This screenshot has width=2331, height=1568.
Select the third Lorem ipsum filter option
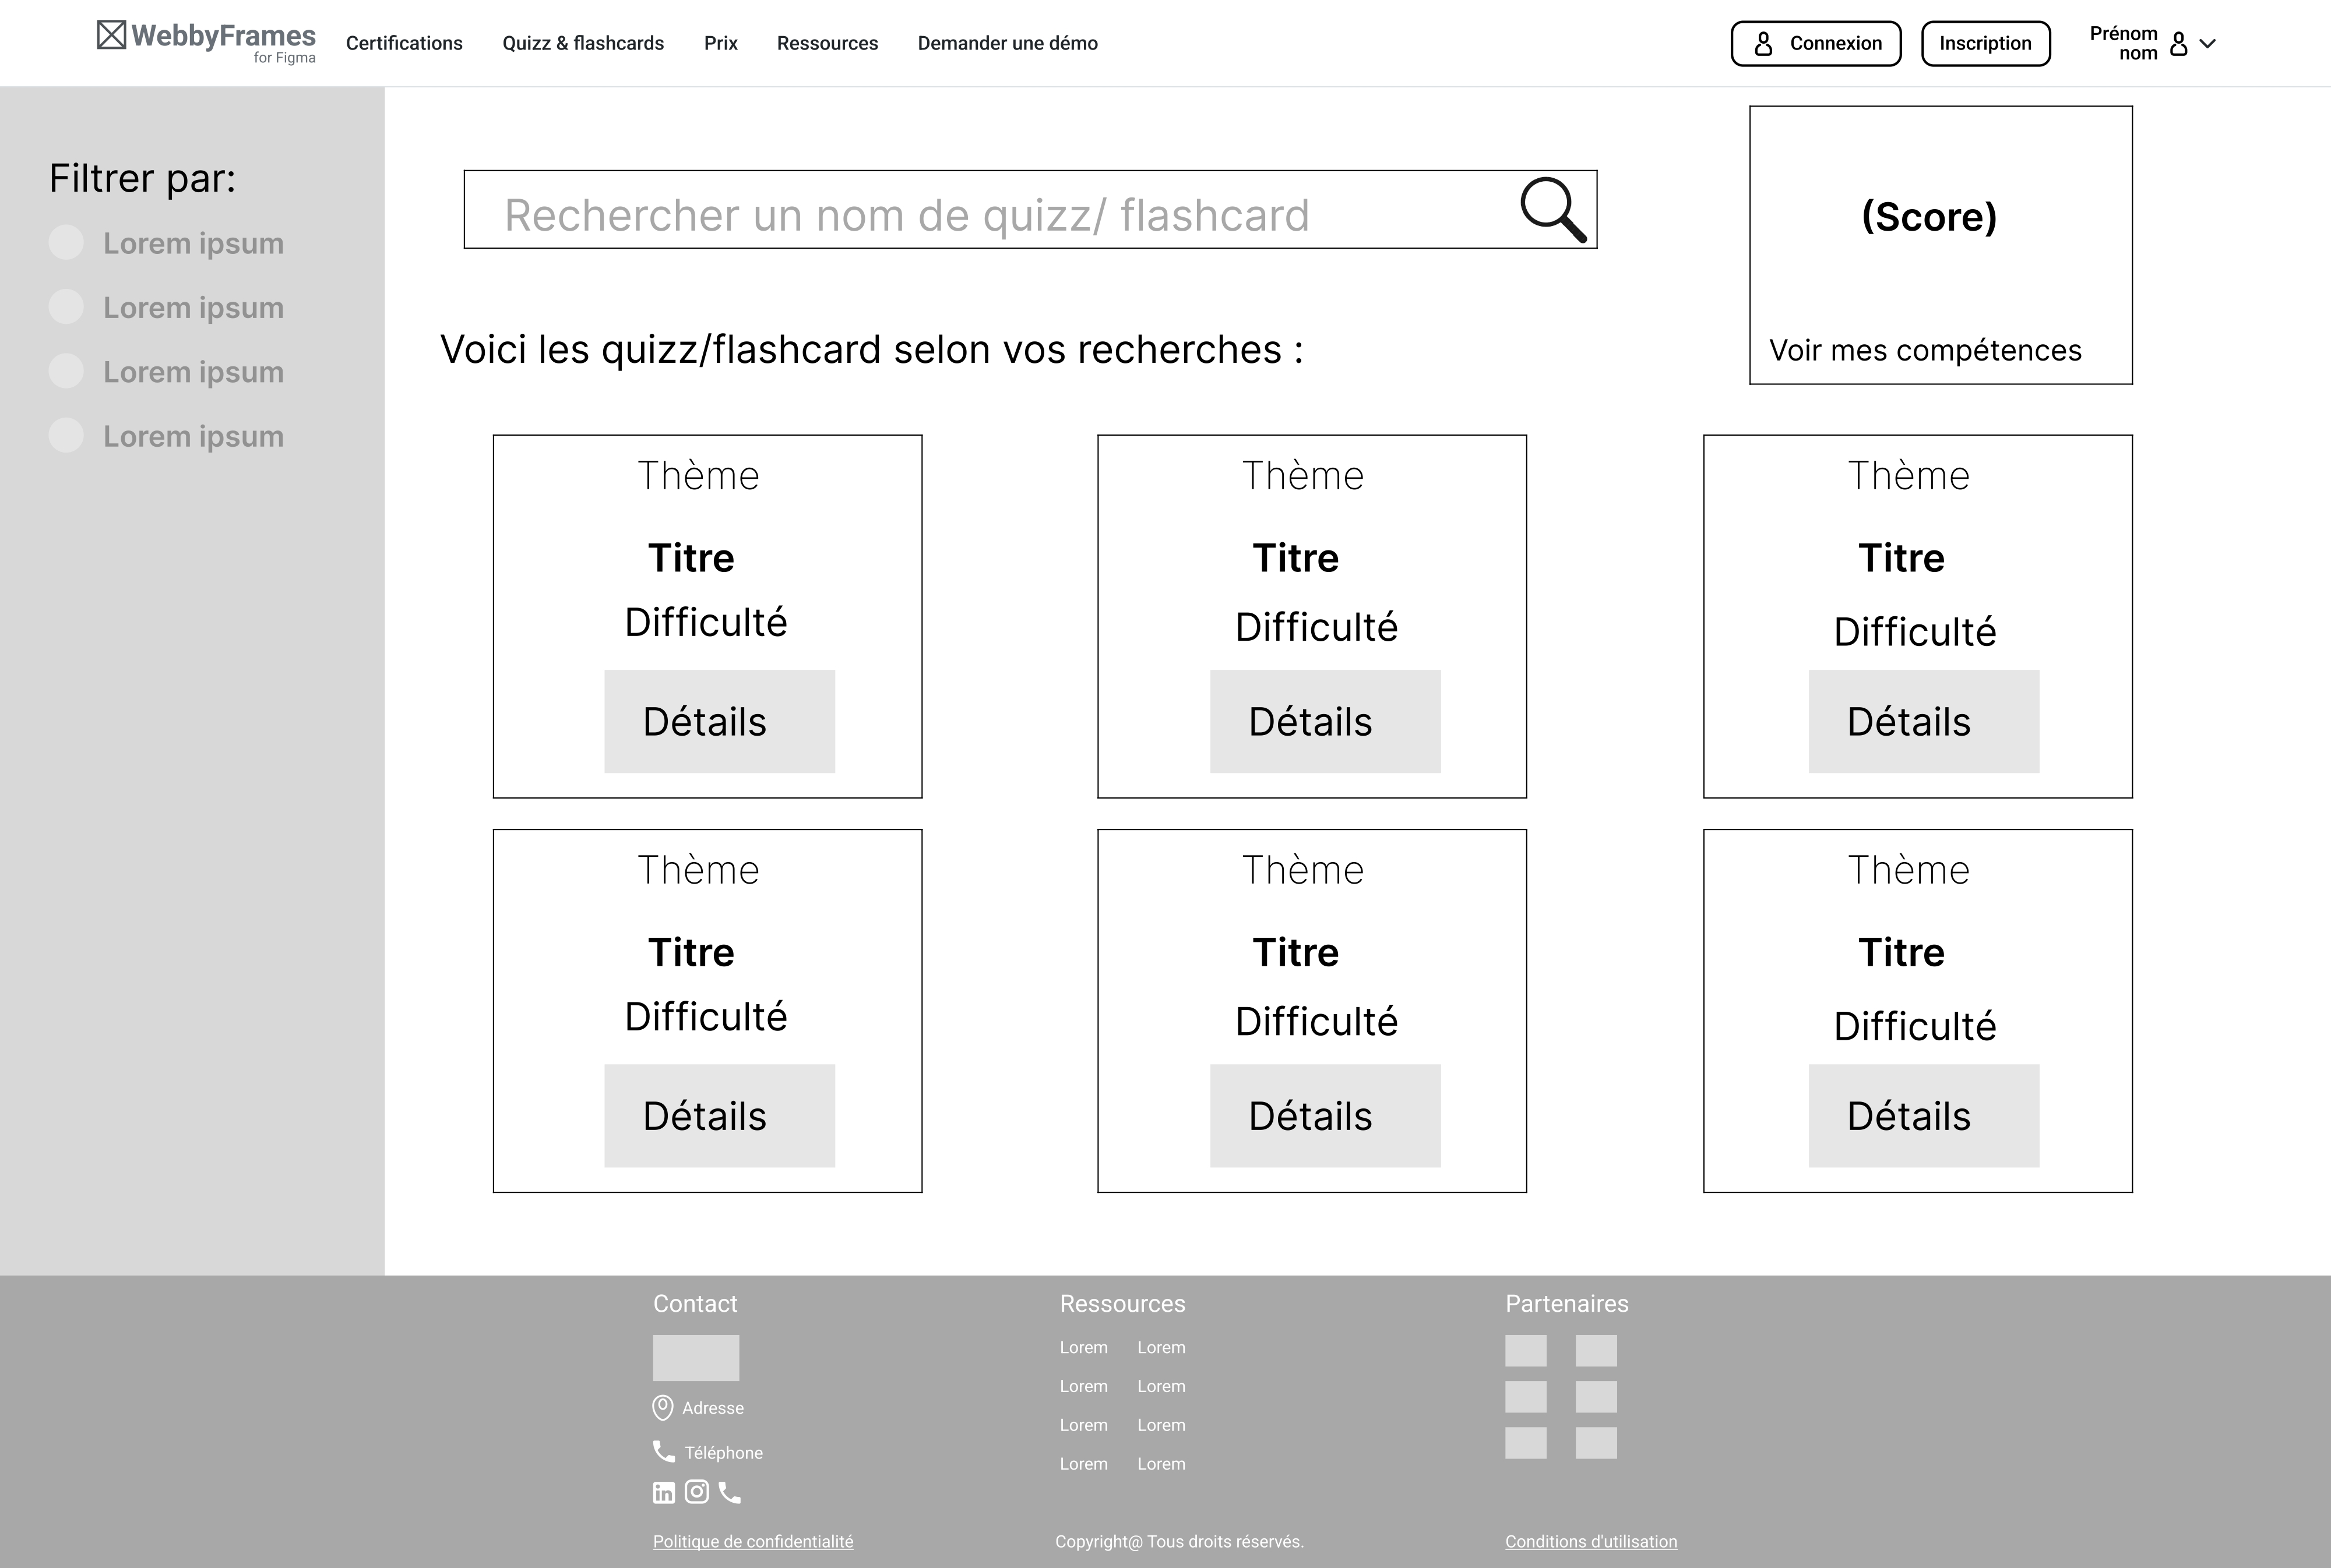[167, 371]
